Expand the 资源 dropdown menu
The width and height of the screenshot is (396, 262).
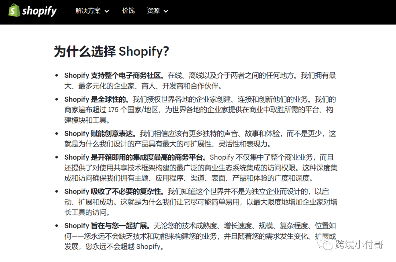(157, 11)
